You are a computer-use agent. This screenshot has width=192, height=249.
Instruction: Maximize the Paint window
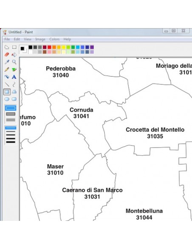pos(173,31)
